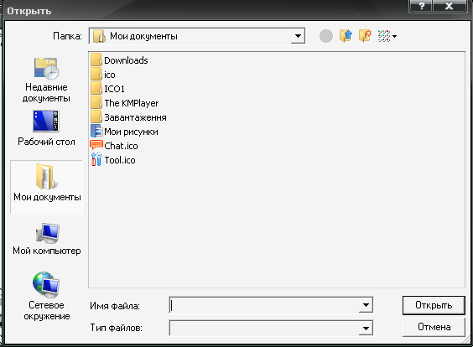Select Мои документы in places bar

coord(47,187)
